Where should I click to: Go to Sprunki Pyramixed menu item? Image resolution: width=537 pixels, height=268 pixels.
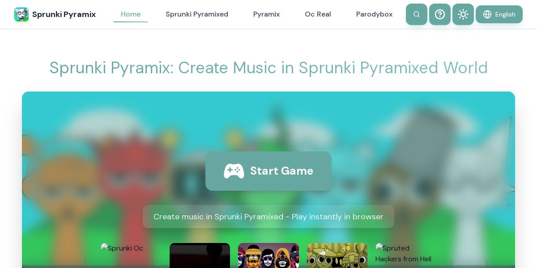coord(197,14)
